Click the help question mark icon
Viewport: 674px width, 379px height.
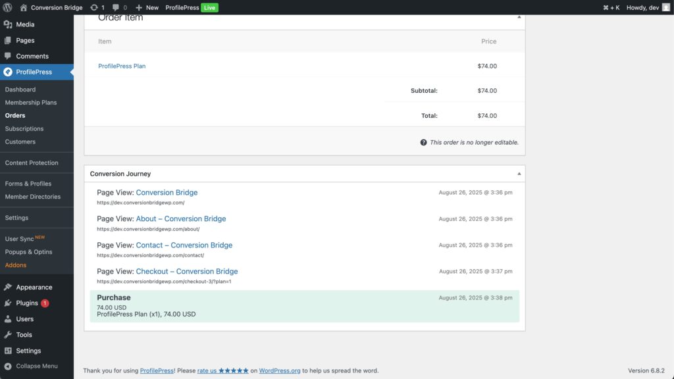click(423, 142)
